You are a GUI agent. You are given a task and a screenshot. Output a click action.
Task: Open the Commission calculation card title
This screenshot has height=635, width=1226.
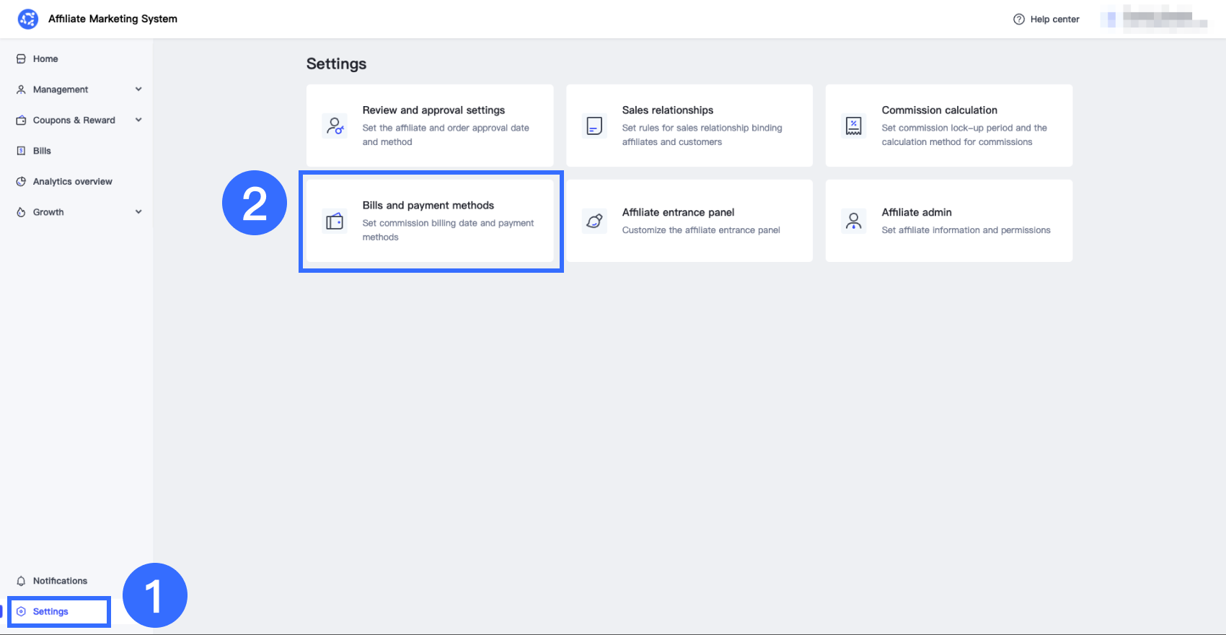[939, 110]
